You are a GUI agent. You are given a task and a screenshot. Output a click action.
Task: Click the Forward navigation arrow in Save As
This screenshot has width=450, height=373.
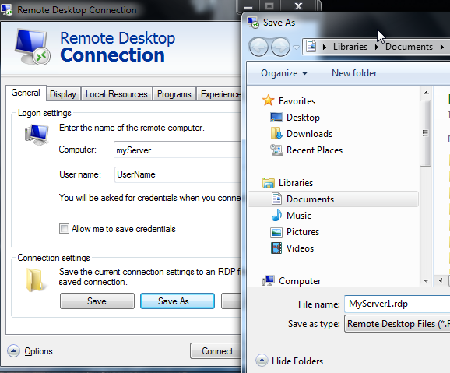click(280, 47)
